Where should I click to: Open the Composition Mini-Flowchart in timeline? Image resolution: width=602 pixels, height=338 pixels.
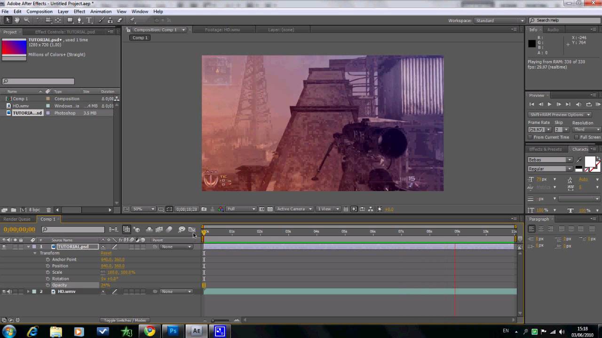click(114, 230)
